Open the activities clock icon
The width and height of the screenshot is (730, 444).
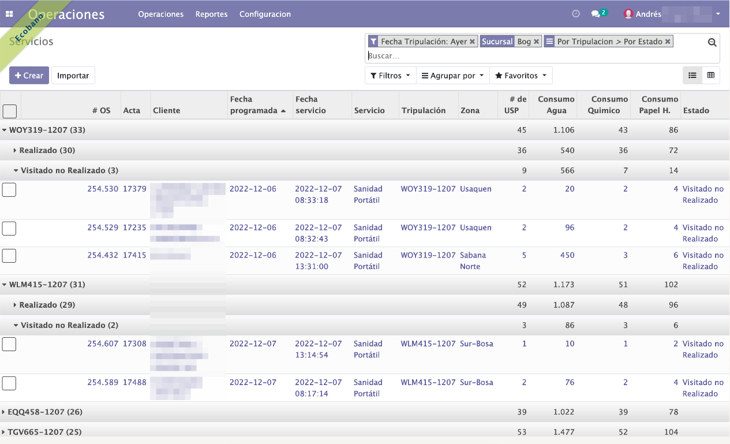576,14
